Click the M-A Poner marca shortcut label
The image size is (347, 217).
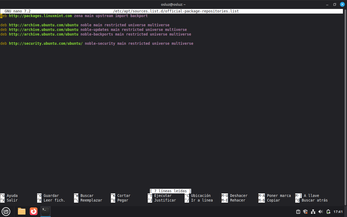tap(275, 196)
